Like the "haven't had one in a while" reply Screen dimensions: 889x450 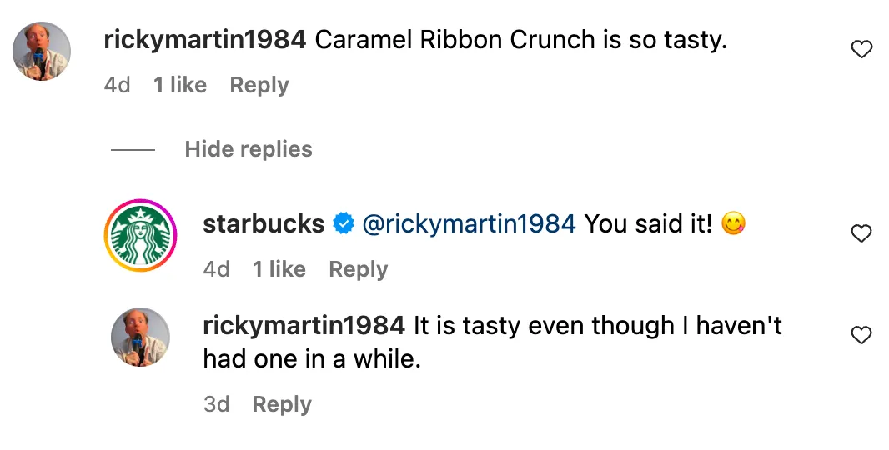(861, 336)
